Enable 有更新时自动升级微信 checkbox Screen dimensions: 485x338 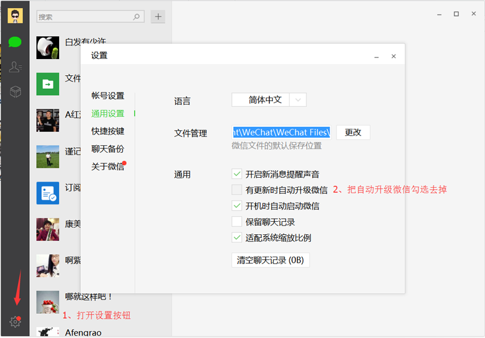click(x=237, y=190)
